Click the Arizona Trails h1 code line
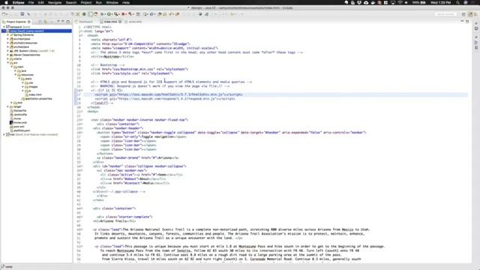Viewport: 480px width, 270px height. (115, 221)
